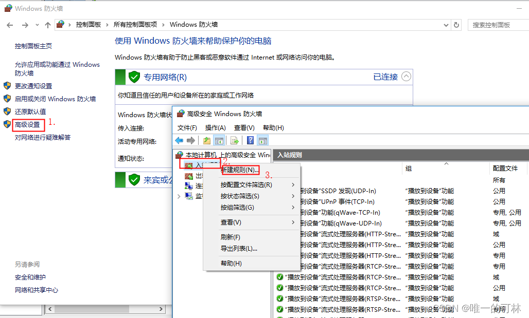Click the shield icon beside 还原默认值
This screenshot has width=529, height=318.
tap(7, 111)
